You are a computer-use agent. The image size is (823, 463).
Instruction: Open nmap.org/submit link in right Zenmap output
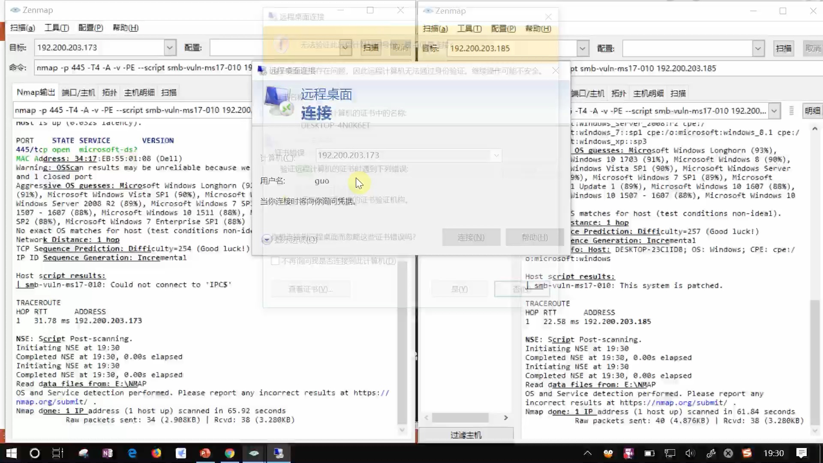pyautogui.click(x=691, y=403)
